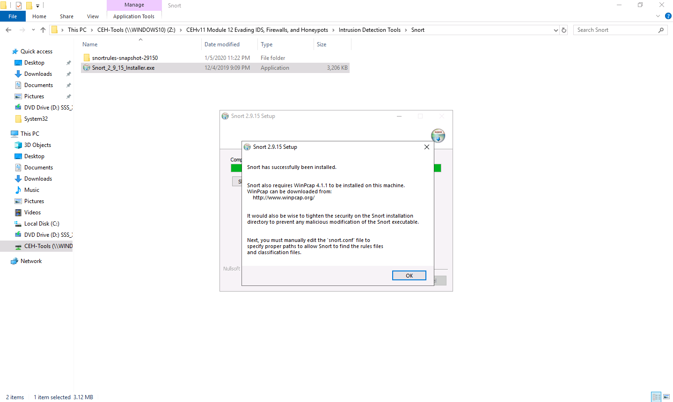Open pinned Pictures under Quick access

(x=34, y=96)
